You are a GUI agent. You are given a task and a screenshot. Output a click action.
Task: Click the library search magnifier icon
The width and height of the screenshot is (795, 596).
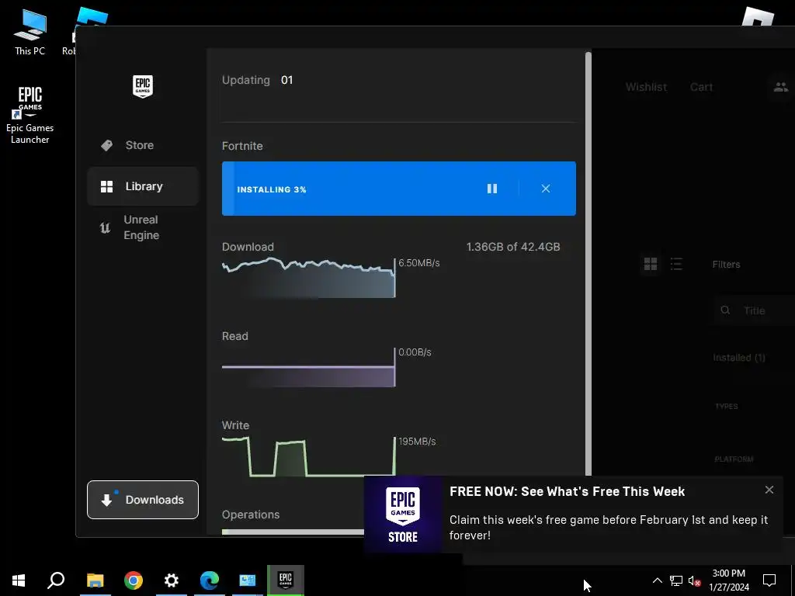tap(726, 310)
